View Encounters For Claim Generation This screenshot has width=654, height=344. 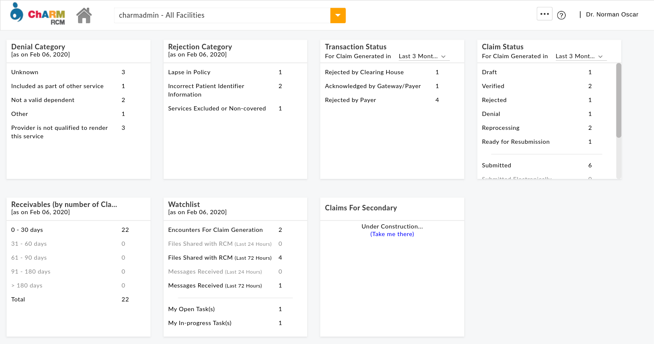point(215,230)
